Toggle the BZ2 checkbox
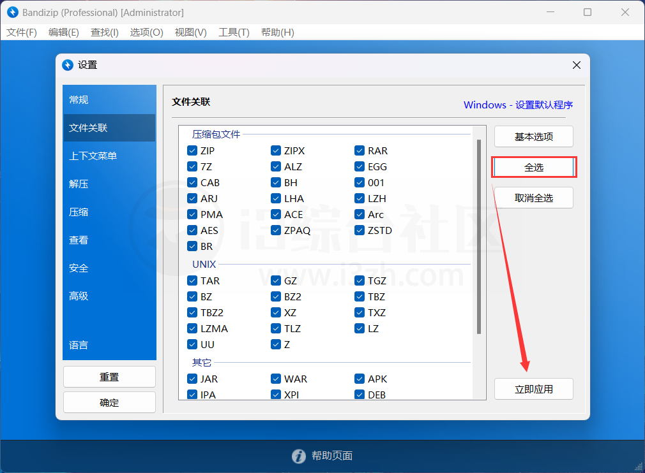The height and width of the screenshot is (473, 645). point(276,296)
